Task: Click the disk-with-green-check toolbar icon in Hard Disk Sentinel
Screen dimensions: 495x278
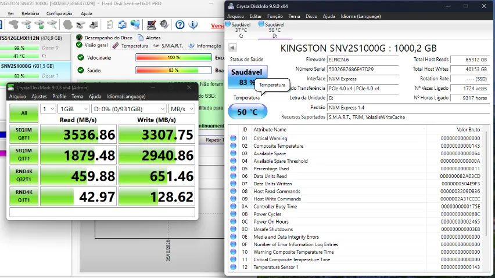Action: [x=40, y=24]
